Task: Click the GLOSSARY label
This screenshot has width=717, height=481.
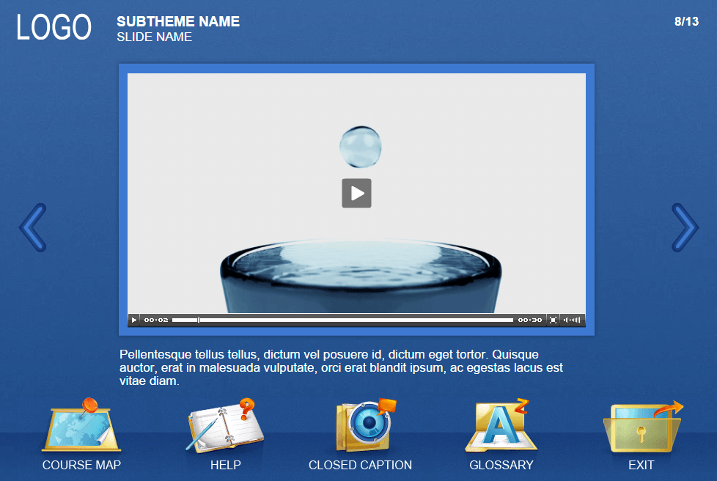Action: coord(501,465)
